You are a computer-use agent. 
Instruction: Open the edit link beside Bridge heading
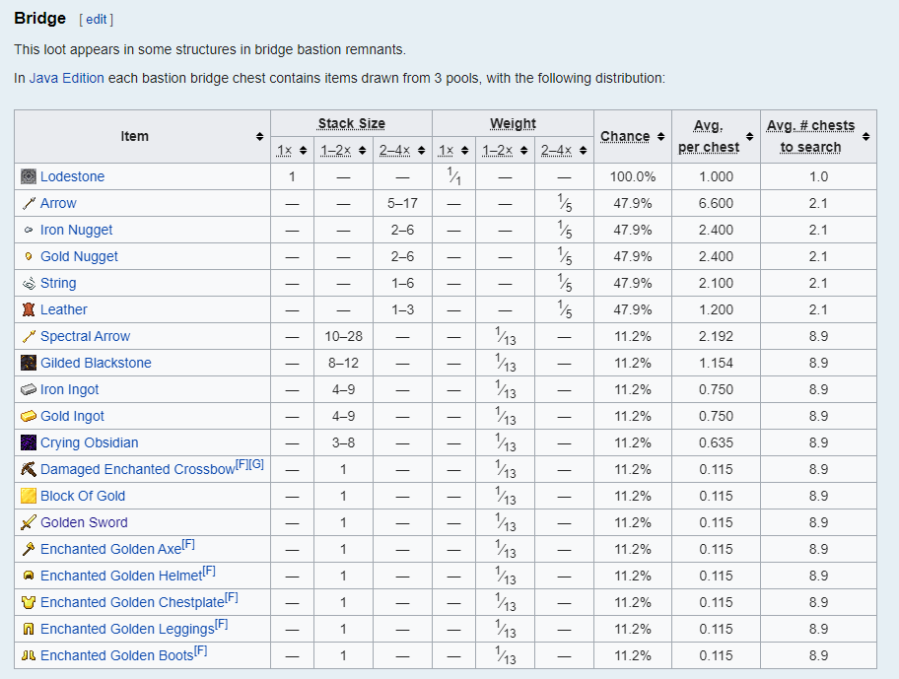96,19
